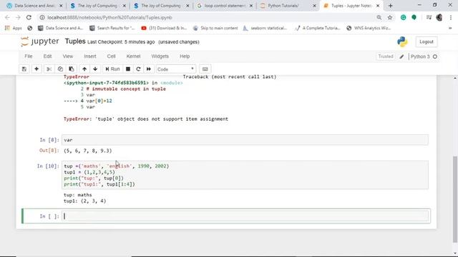Click the green Grammarly extension icon
458x257 pixels.
coord(403,17)
